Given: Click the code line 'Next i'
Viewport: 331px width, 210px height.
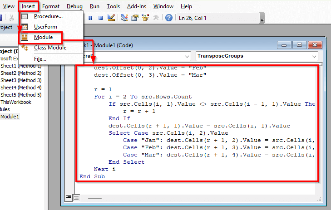Looking at the screenshot, I should coord(105,169).
